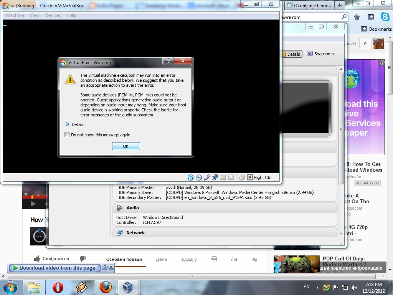Viewport: 393px width, 295px height.
Task: Open a new browser tab with plus button
Action: 340,5
